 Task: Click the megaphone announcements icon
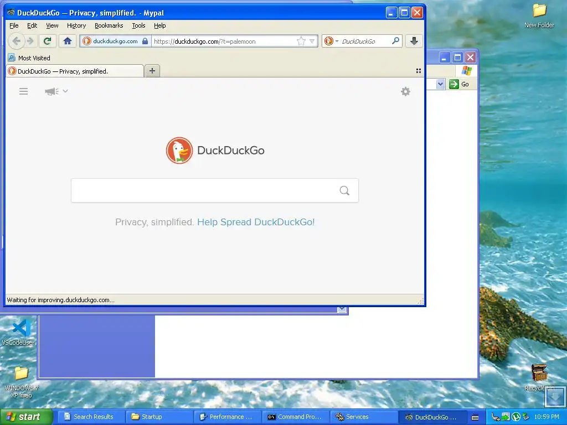click(x=51, y=91)
